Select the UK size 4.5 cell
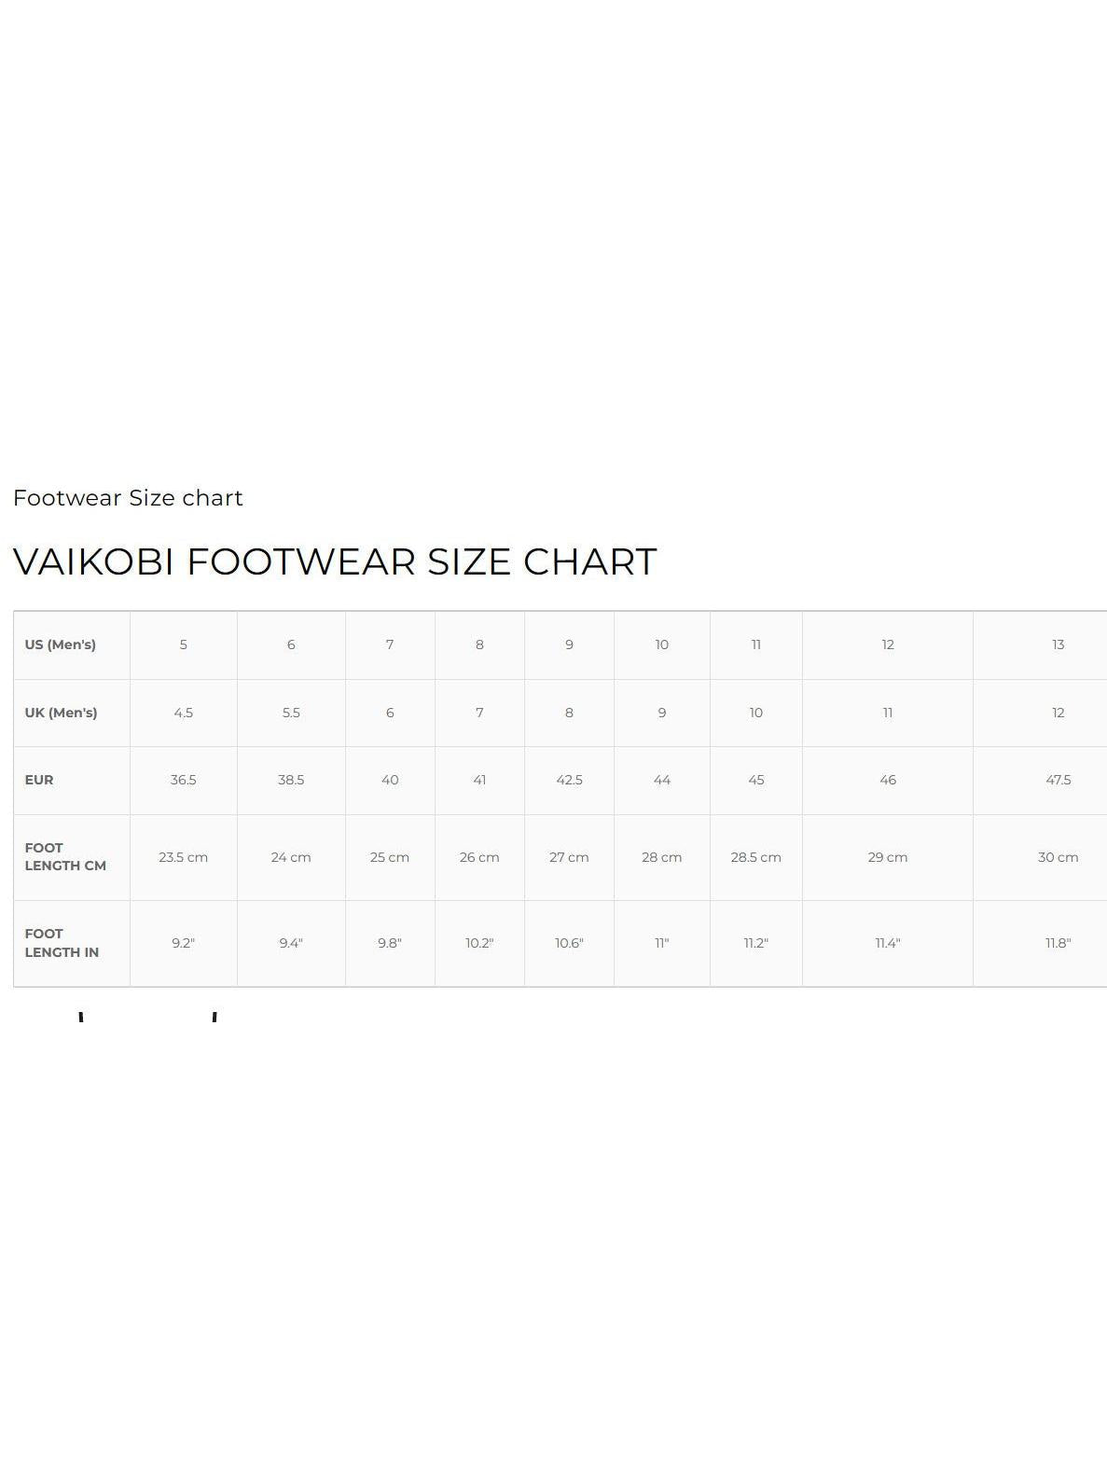 [183, 713]
